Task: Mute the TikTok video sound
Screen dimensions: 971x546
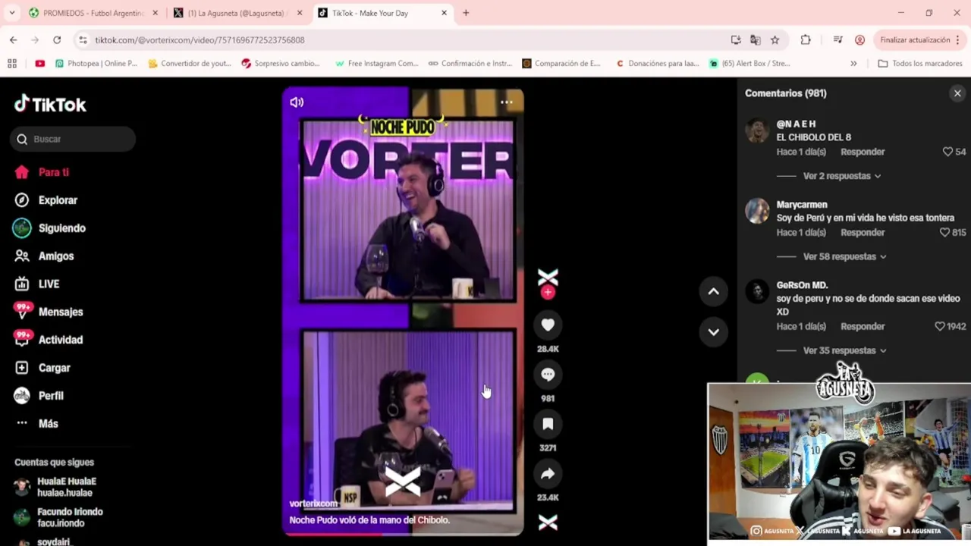Action: pyautogui.click(x=297, y=102)
